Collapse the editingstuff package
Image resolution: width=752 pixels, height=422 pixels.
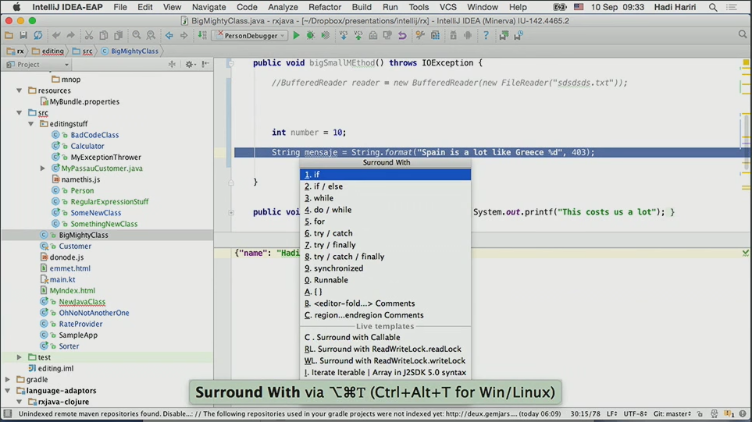[31, 123]
